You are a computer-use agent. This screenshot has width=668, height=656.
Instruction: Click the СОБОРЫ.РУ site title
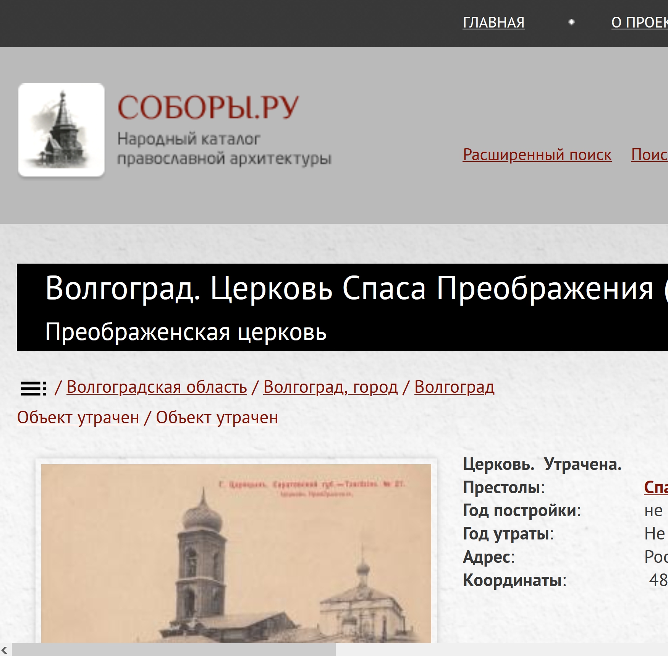click(208, 107)
